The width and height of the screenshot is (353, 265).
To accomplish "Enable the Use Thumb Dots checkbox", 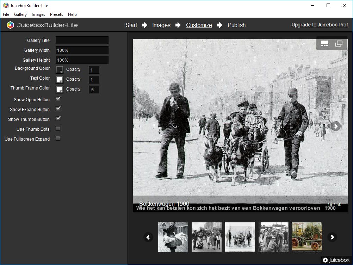I will point(58,129).
